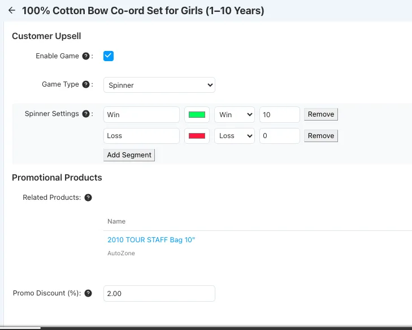Open help icon next to Game Type

[x=86, y=84]
